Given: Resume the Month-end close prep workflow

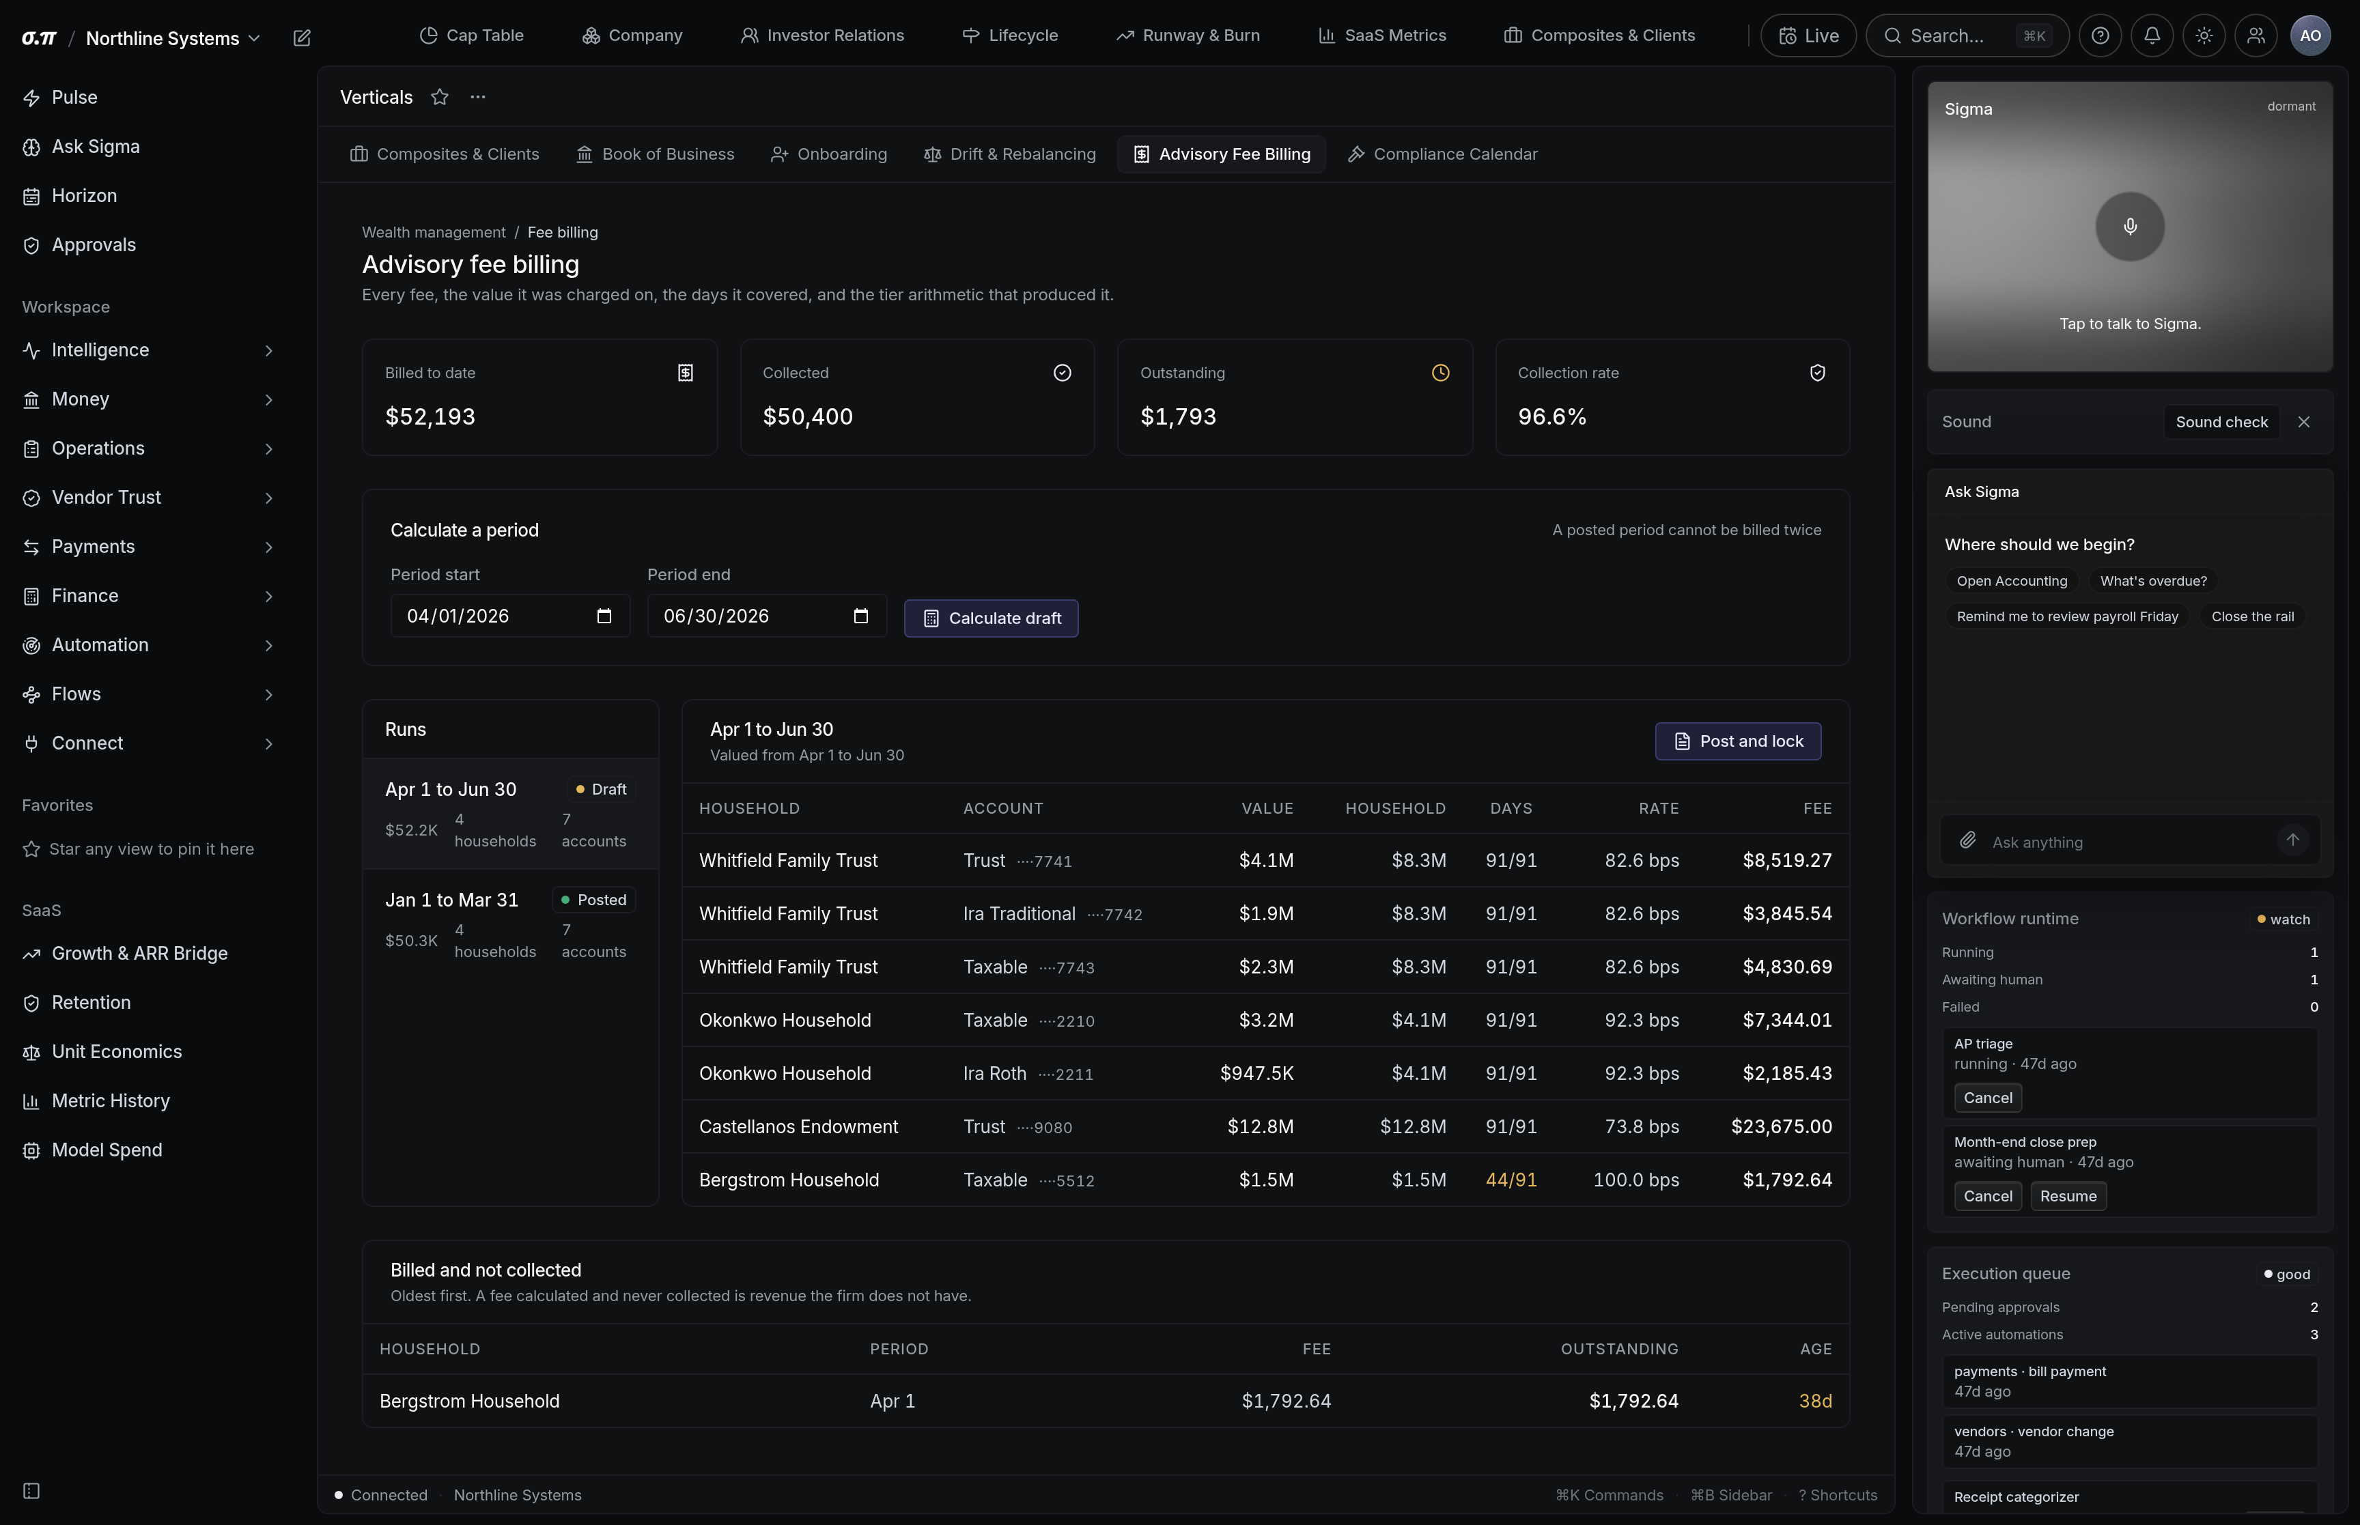Looking at the screenshot, I should pos(2068,1196).
